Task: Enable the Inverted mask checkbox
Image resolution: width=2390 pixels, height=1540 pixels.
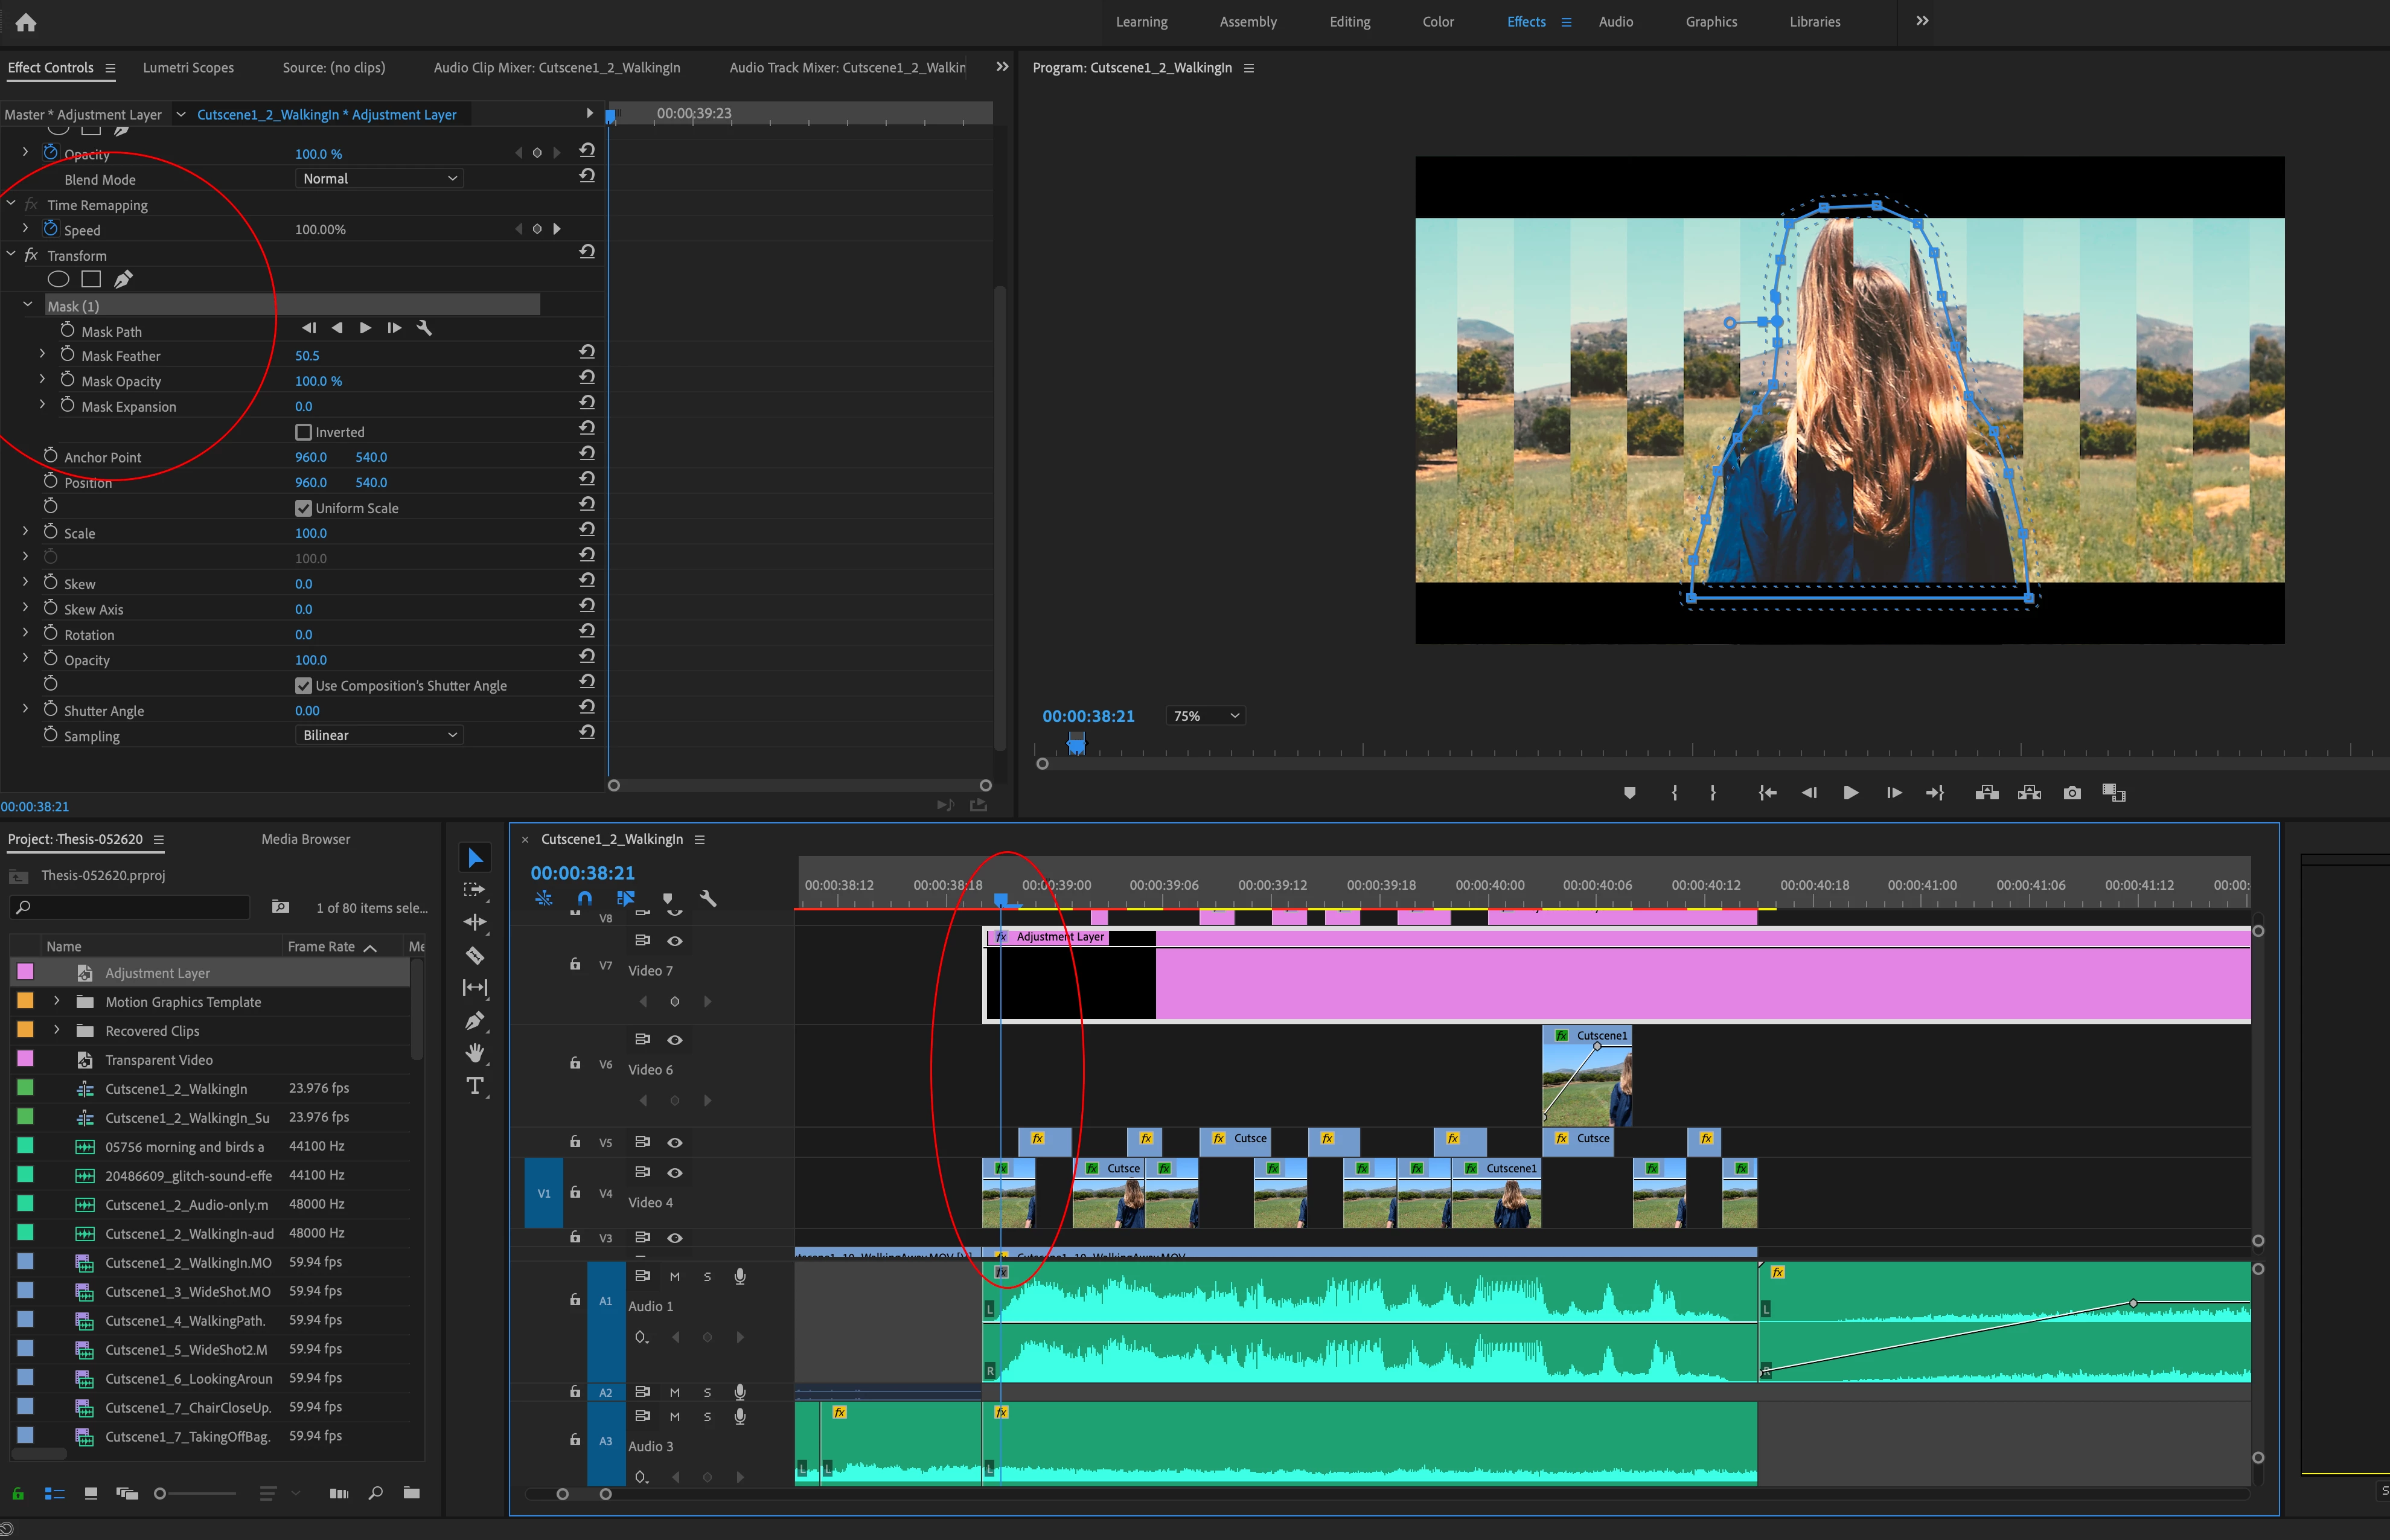Action: coord(304,432)
